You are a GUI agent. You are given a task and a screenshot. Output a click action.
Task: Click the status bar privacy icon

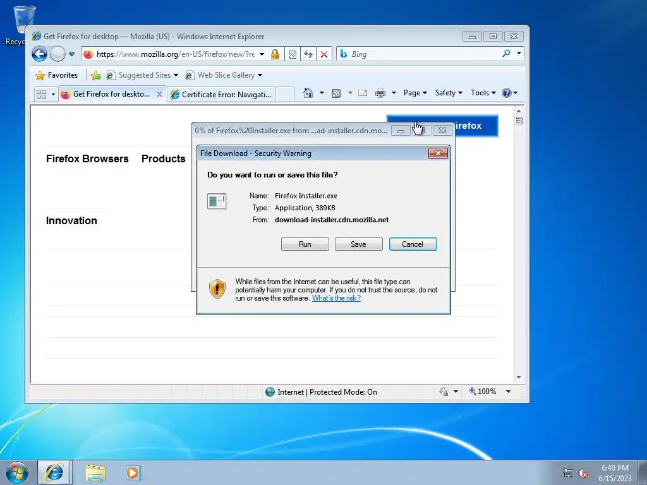coord(444,392)
